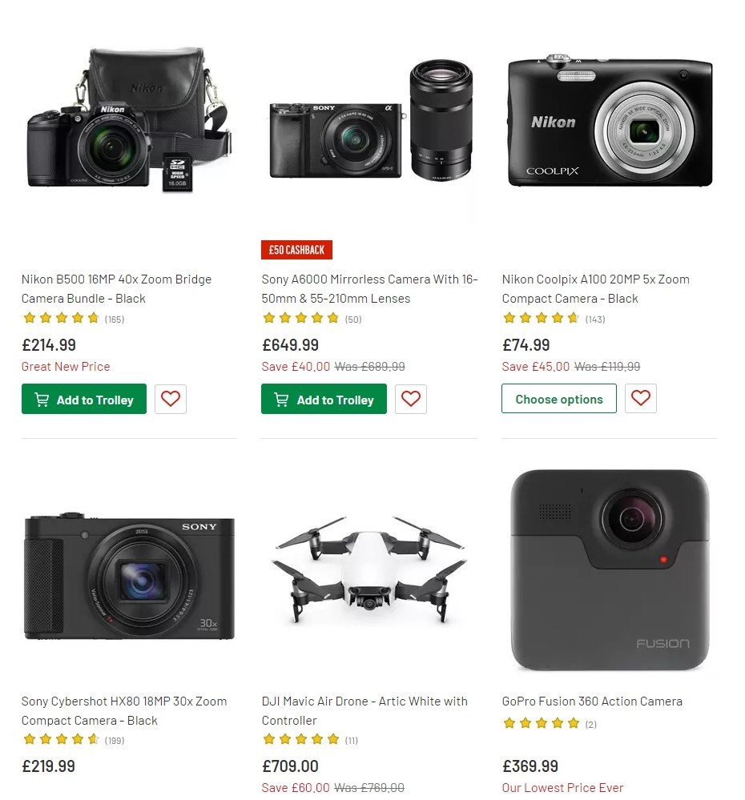Click the £50 CASHBACK badge
Screen dimensions: 745x800
coord(296,250)
